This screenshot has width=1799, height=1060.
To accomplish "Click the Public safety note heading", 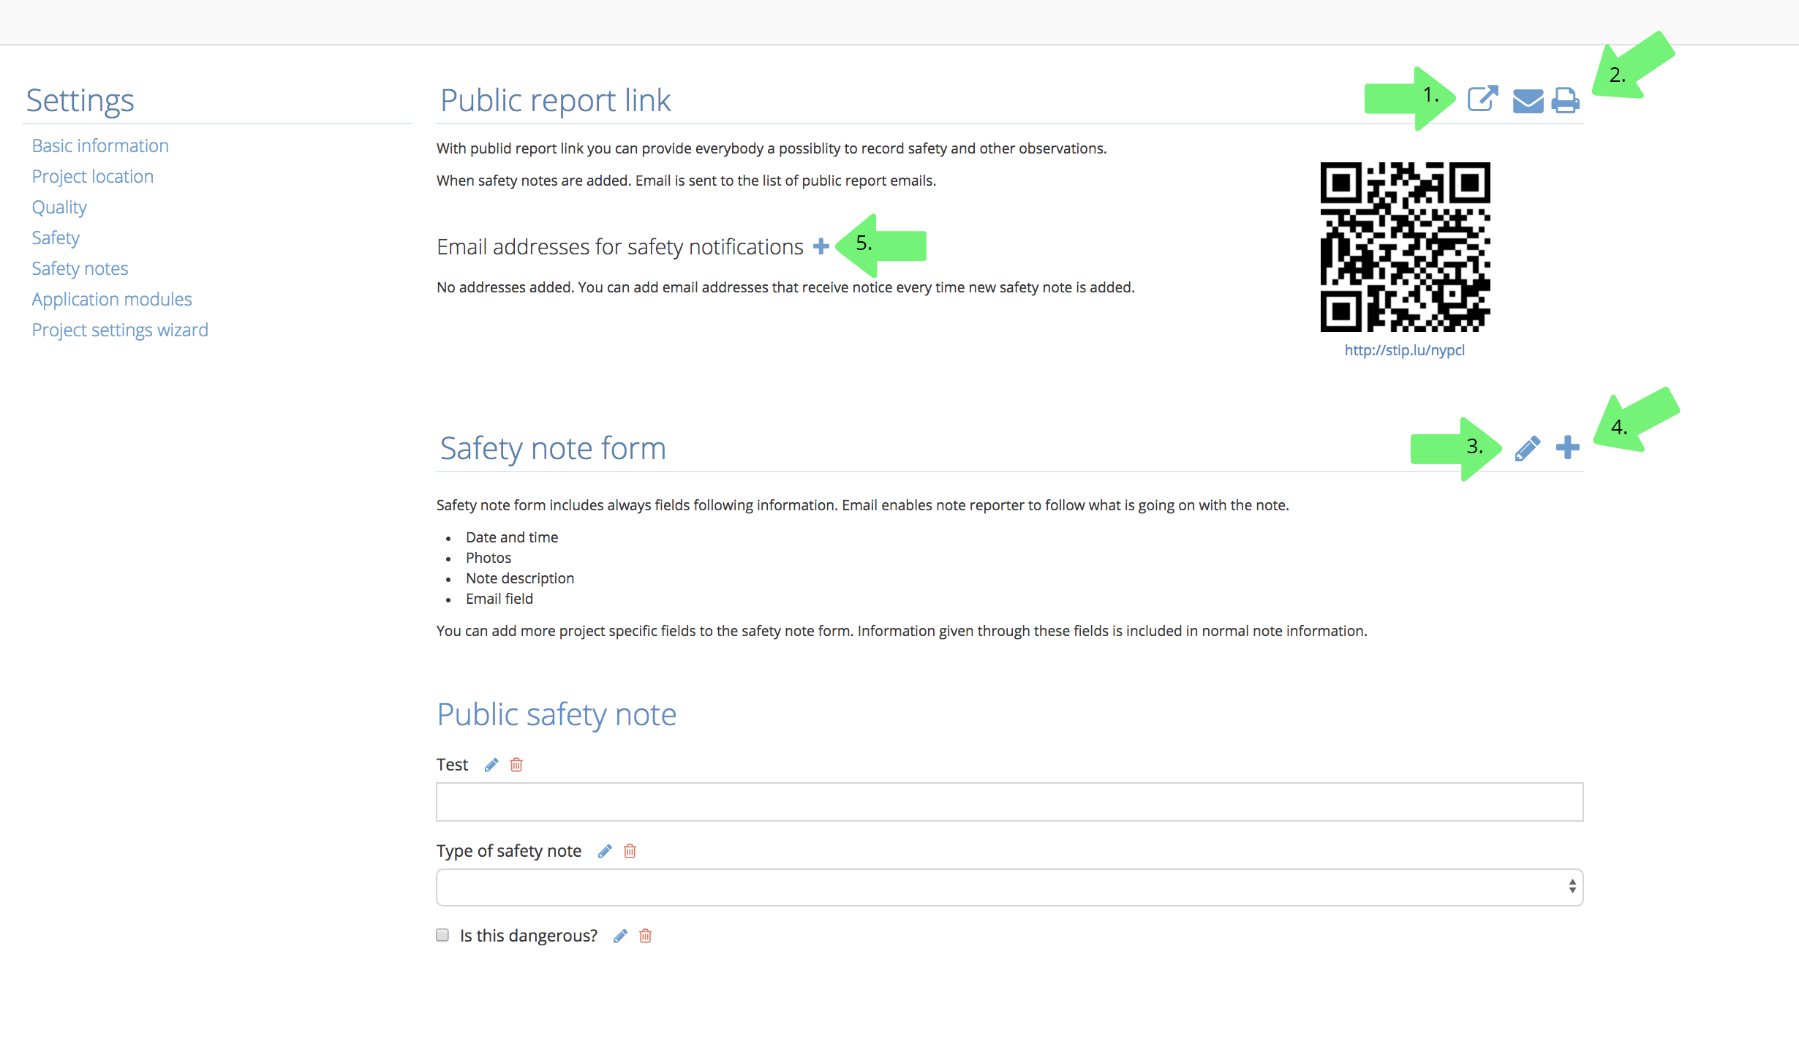I will coord(557,714).
